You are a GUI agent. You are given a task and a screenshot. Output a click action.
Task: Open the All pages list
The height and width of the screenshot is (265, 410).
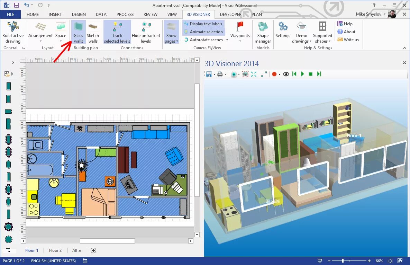(x=76, y=250)
